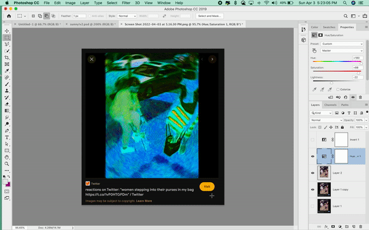
Task: Select the Eraser tool
Action: pos(7,104)
